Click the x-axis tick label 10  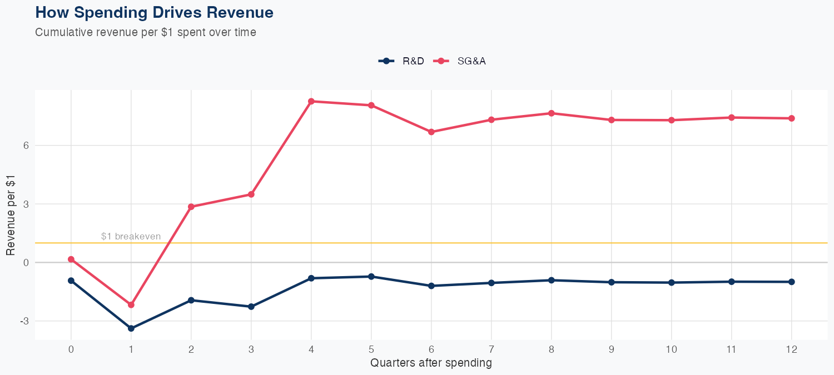672,349
